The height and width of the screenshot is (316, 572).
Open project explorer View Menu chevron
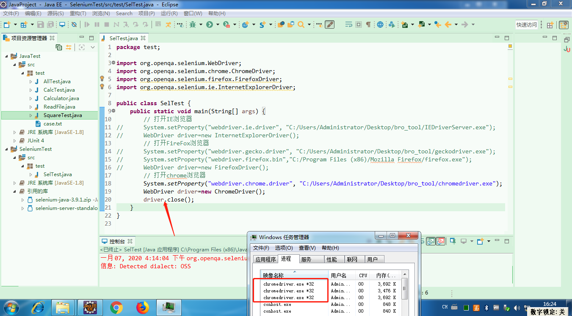tap(93, 47)
